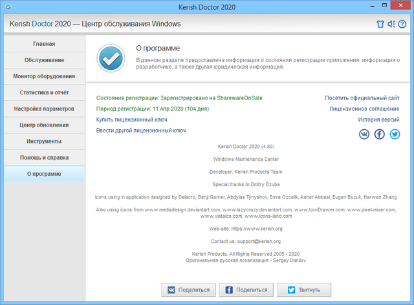
Task: Mute sounds with the speaker icon
Action: (x=391, y=24)
